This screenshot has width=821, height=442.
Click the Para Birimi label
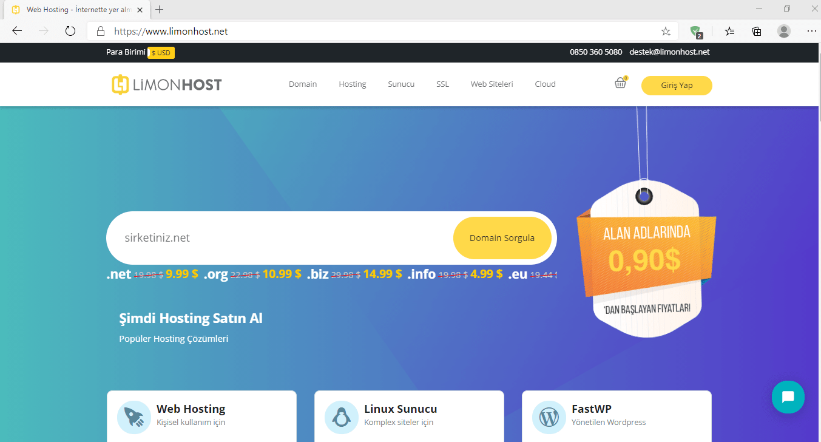126,52
